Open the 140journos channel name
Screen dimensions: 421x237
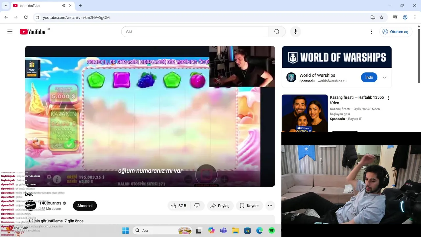pyautogui.click(x=50, y=203)
